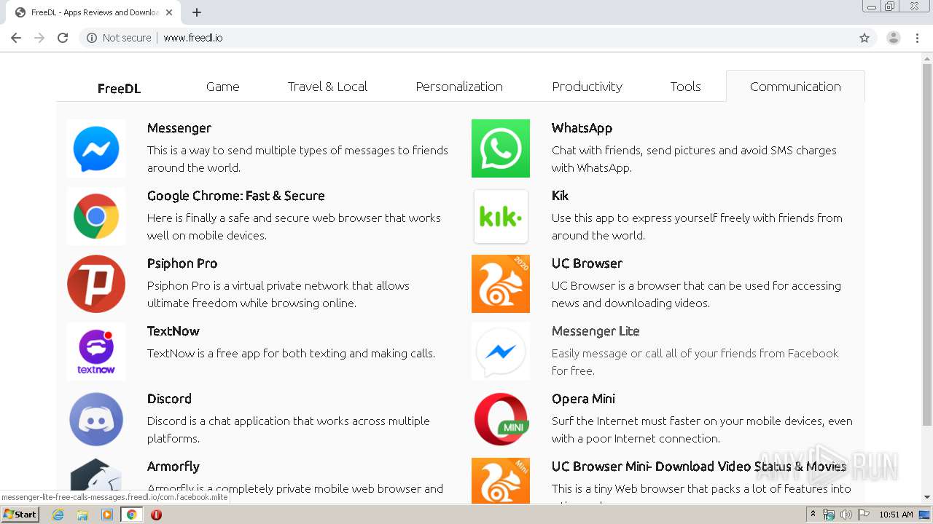Open the Opera Mini title link
933x524 pixels.
point(583,399)
